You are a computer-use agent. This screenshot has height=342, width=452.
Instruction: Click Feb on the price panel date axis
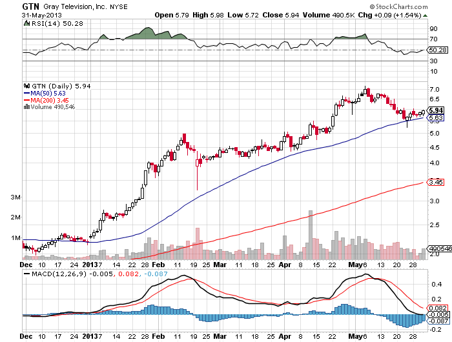[x=158, y=265]
